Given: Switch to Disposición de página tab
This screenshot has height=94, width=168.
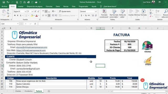Looking at the screenshot, I should pos(34,7).
